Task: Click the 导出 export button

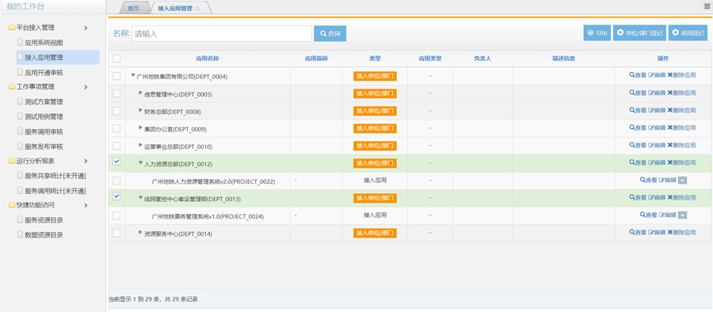Action: (597, 32)
